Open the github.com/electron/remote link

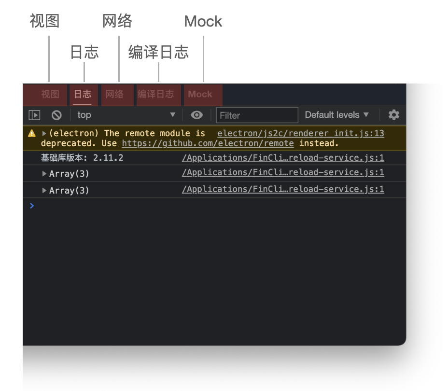pos(208,143)
